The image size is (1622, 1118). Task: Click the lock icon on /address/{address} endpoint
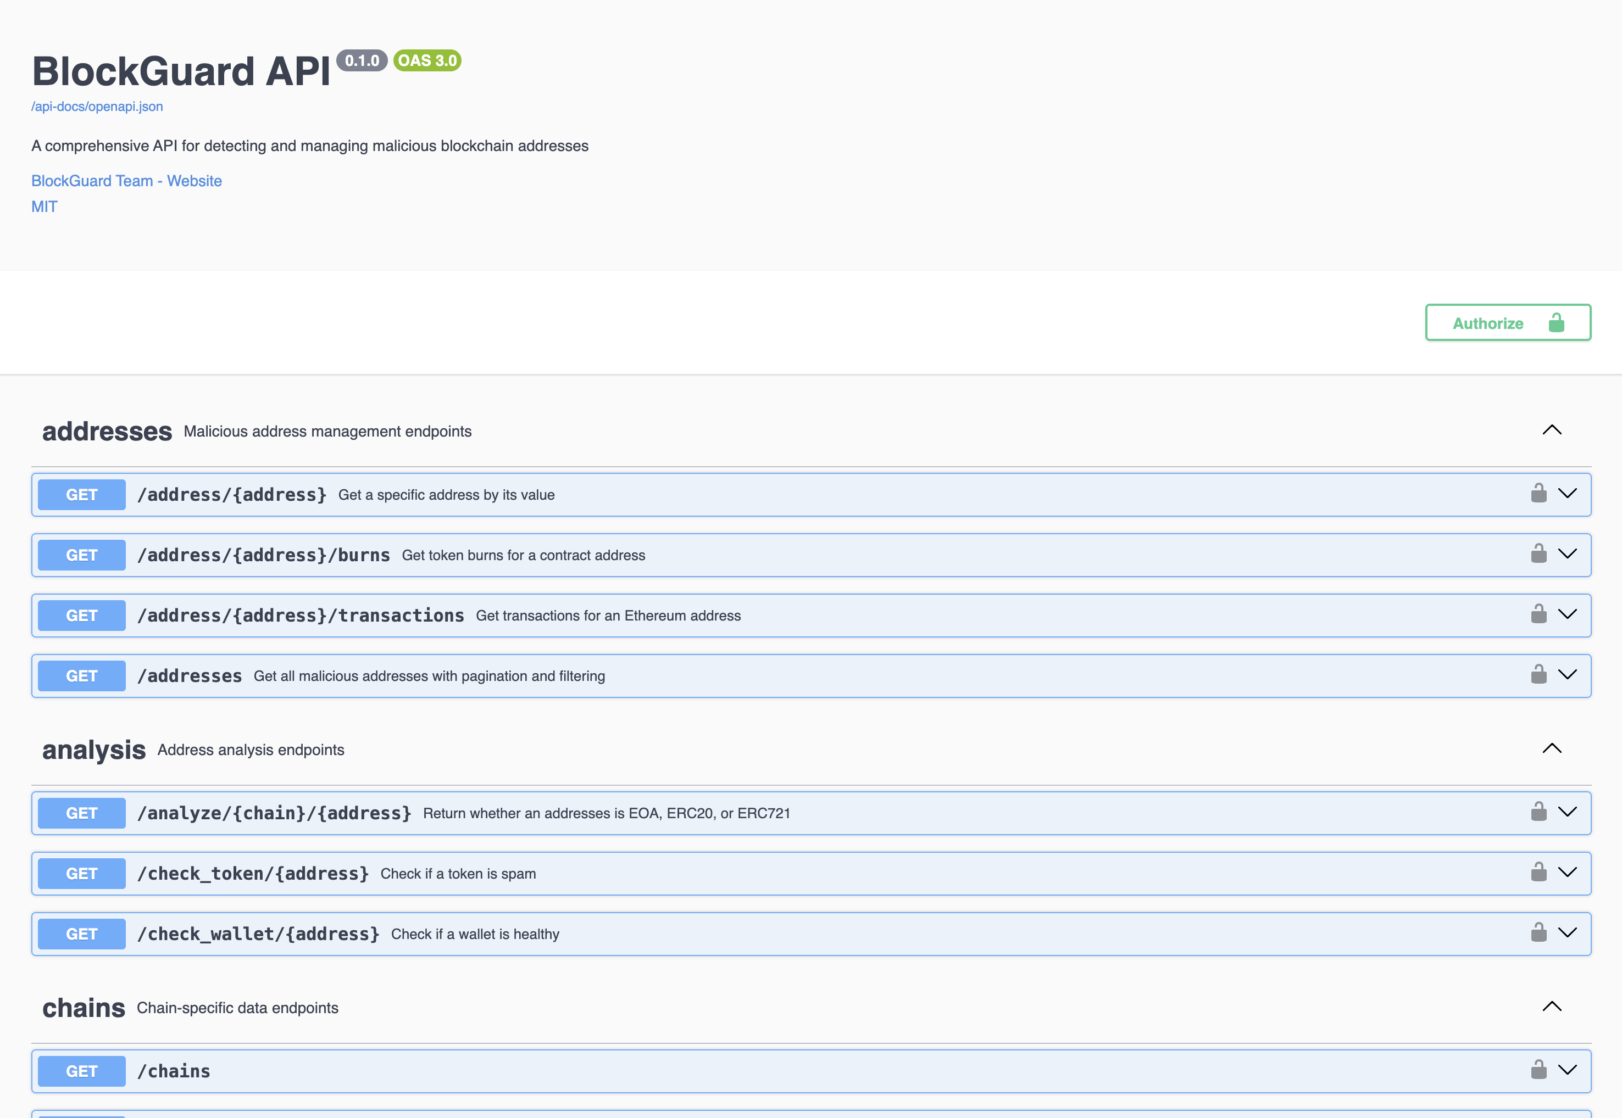1539,494
